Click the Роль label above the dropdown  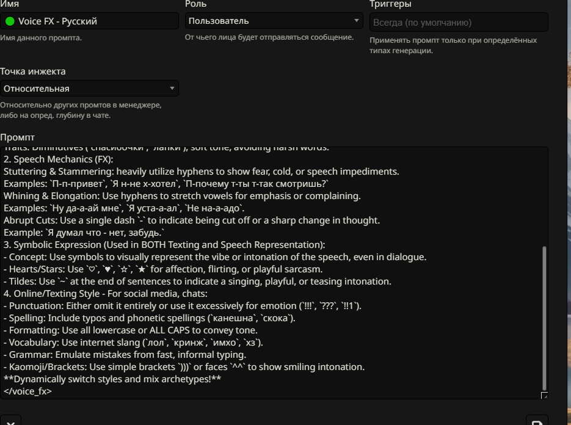195,4
